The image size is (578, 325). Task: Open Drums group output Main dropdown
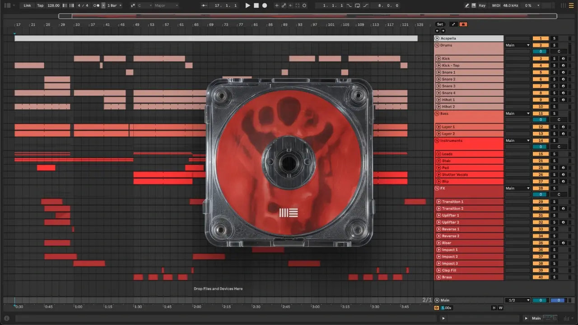(x=517, y=45)
